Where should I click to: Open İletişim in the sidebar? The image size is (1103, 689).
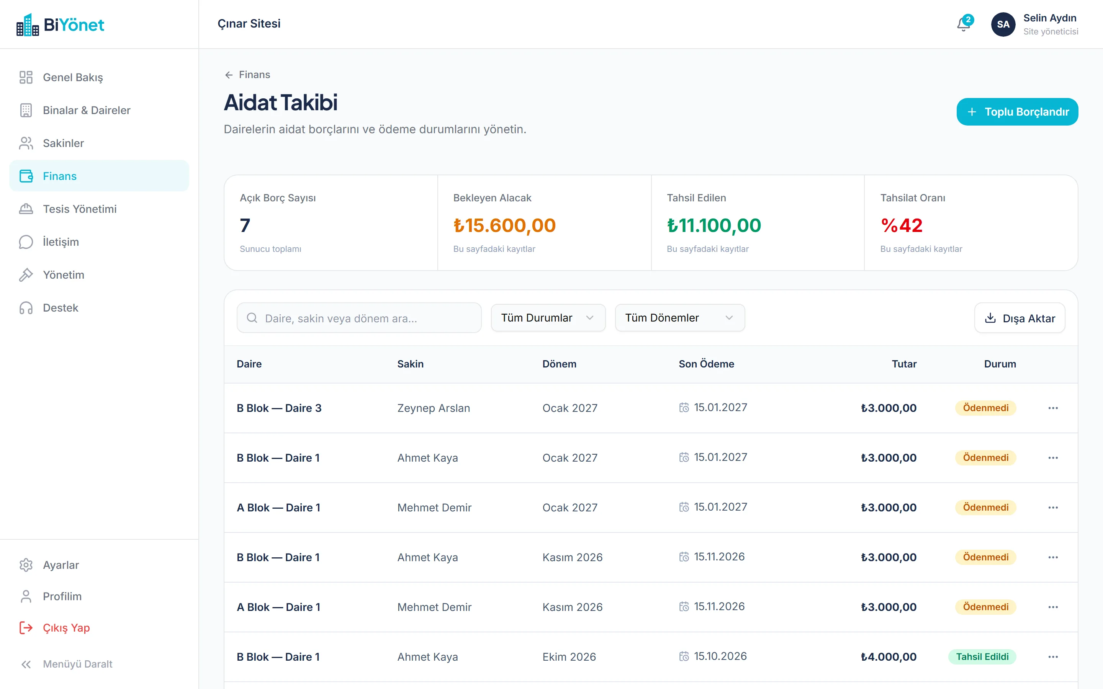[99, 242]
